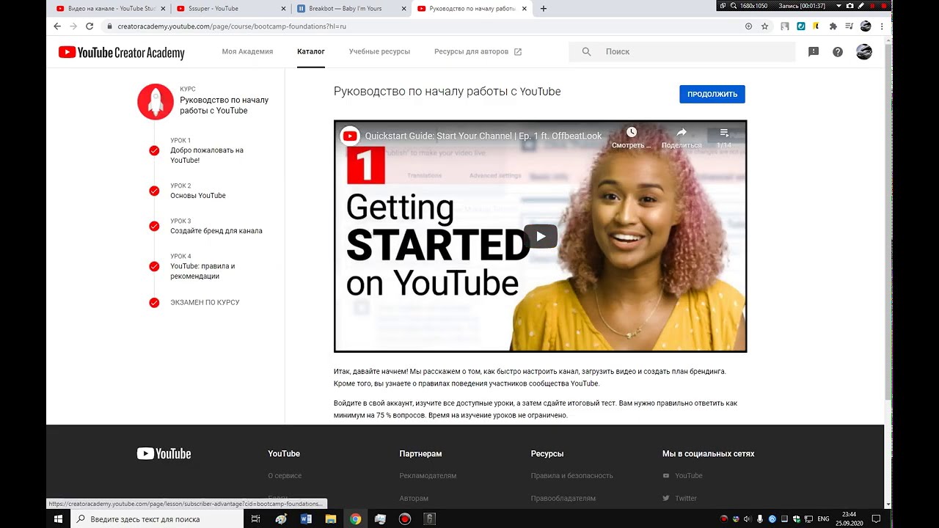Click the red rocket course icon

tap(156, 101)
